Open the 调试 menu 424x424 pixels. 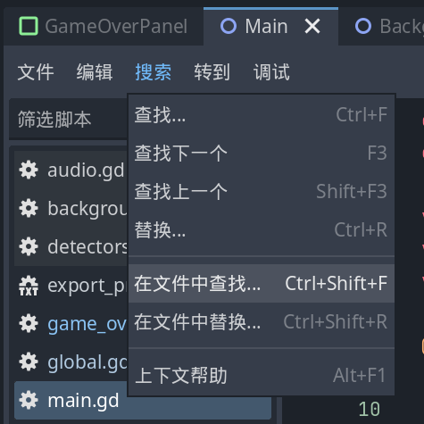[x=271, y=72]
